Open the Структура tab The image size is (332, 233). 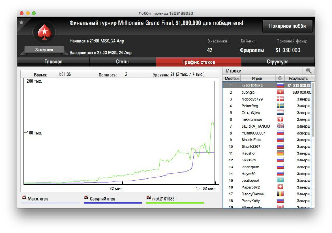coord(277,62)
